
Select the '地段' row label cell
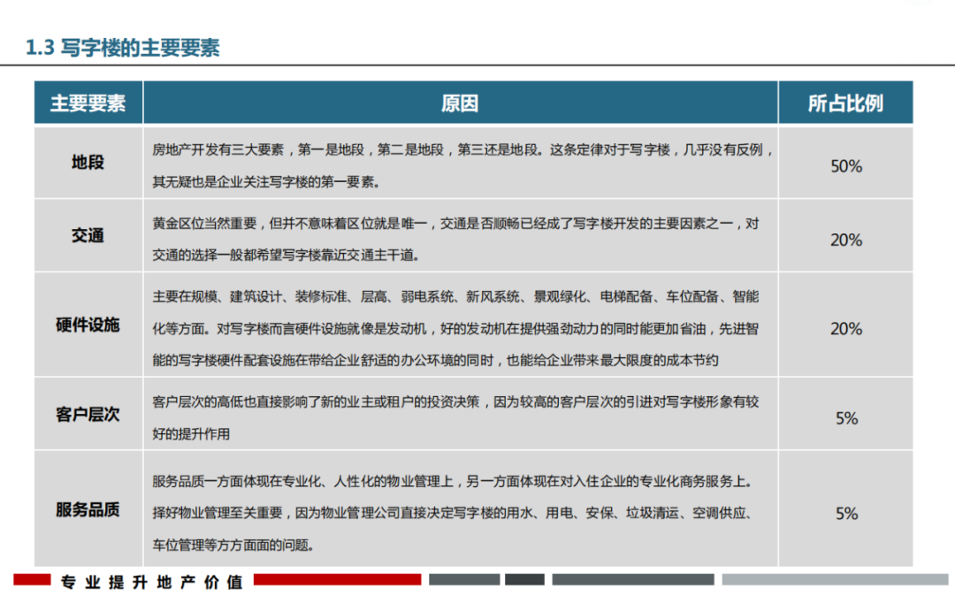[88, 162]
